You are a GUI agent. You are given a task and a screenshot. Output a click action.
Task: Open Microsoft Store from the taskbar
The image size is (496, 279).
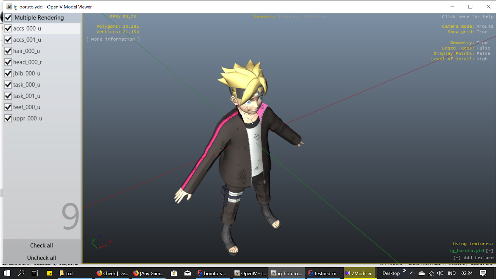(x=174, y=273)
